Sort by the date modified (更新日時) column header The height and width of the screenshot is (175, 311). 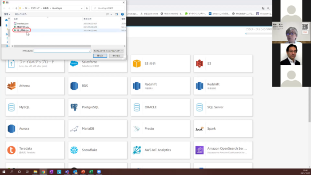tap(88, 19)
